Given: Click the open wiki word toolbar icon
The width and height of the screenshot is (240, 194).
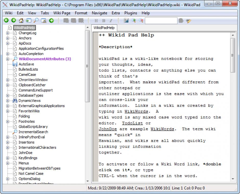Looking at the screenshot, I should coord(29,20).
